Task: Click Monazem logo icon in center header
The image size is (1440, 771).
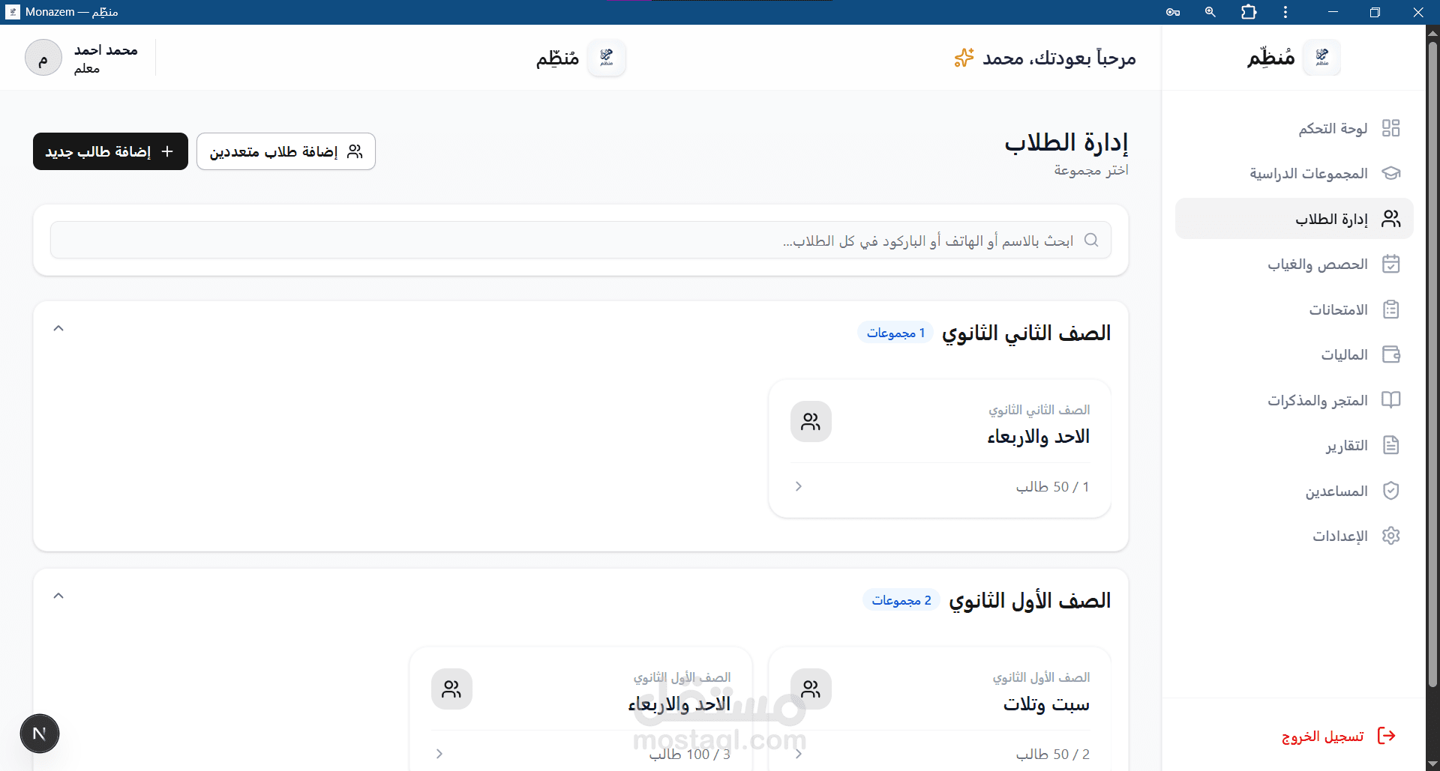Action: tap(607, 58)
